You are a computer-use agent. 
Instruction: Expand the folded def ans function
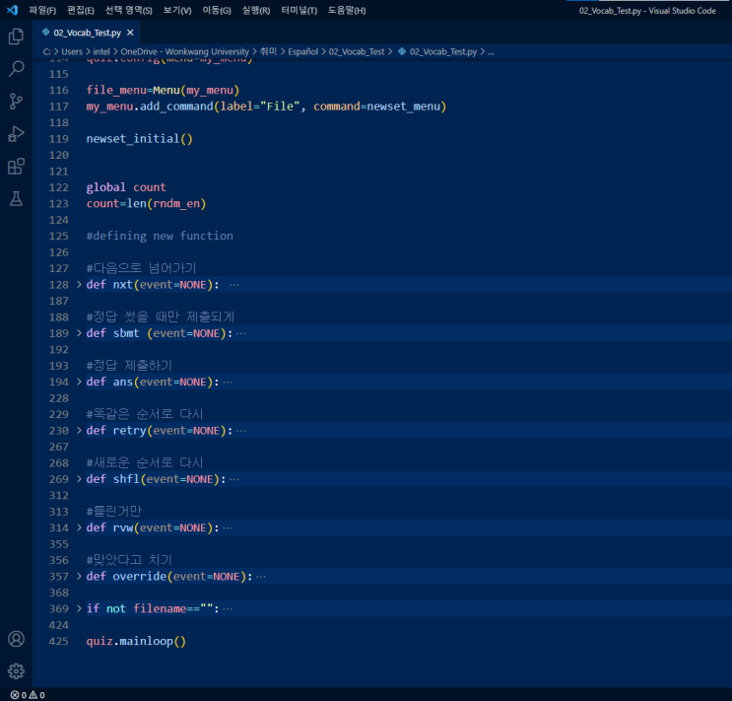[79, 382]
